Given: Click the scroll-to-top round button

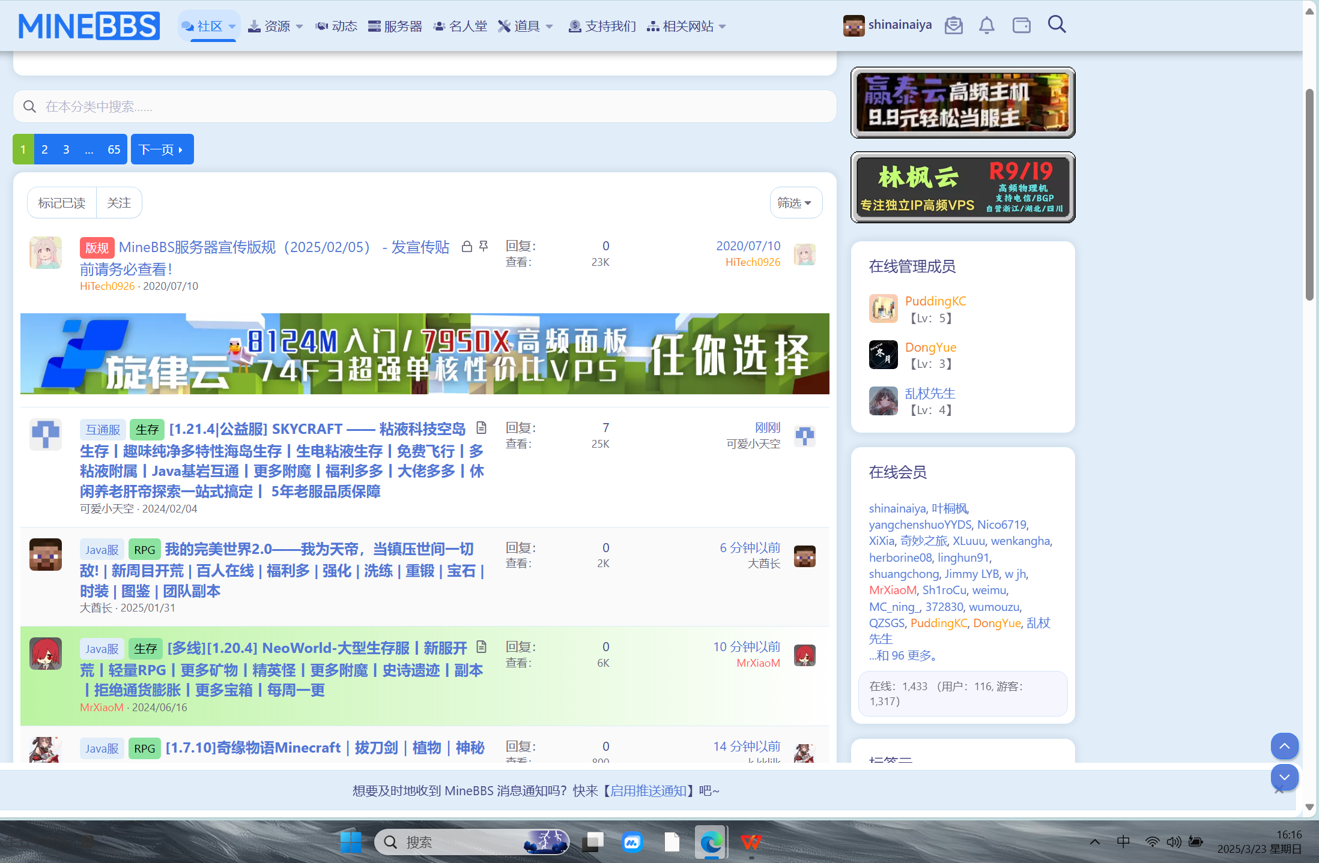Looking at the screenshot, I should (1285, 747).
